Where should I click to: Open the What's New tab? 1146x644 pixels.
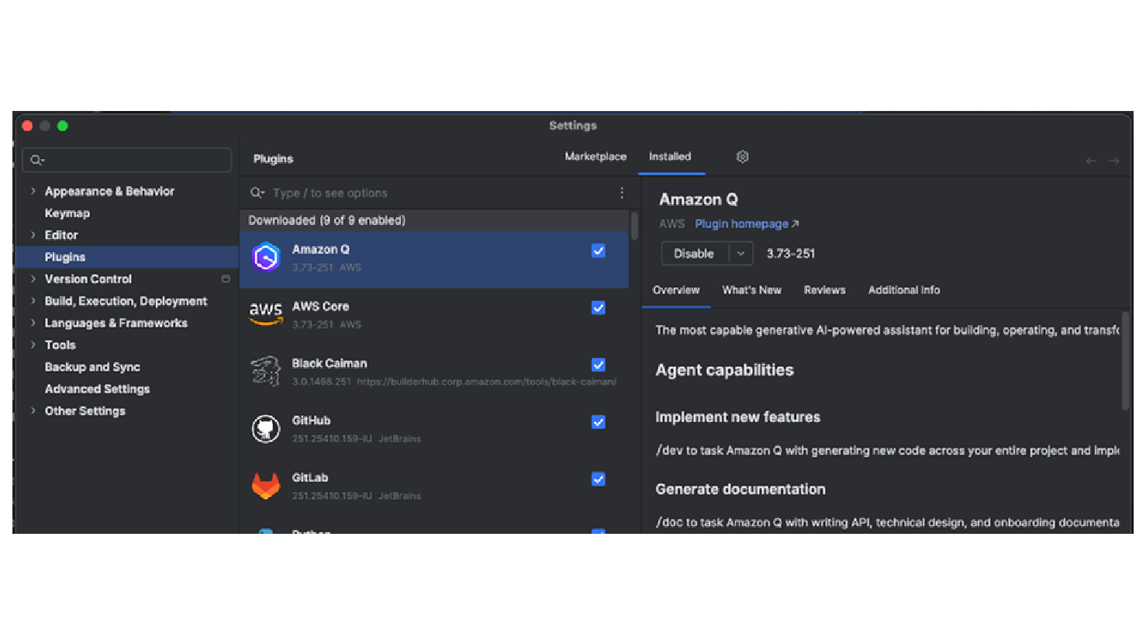(x=751, y=290)
